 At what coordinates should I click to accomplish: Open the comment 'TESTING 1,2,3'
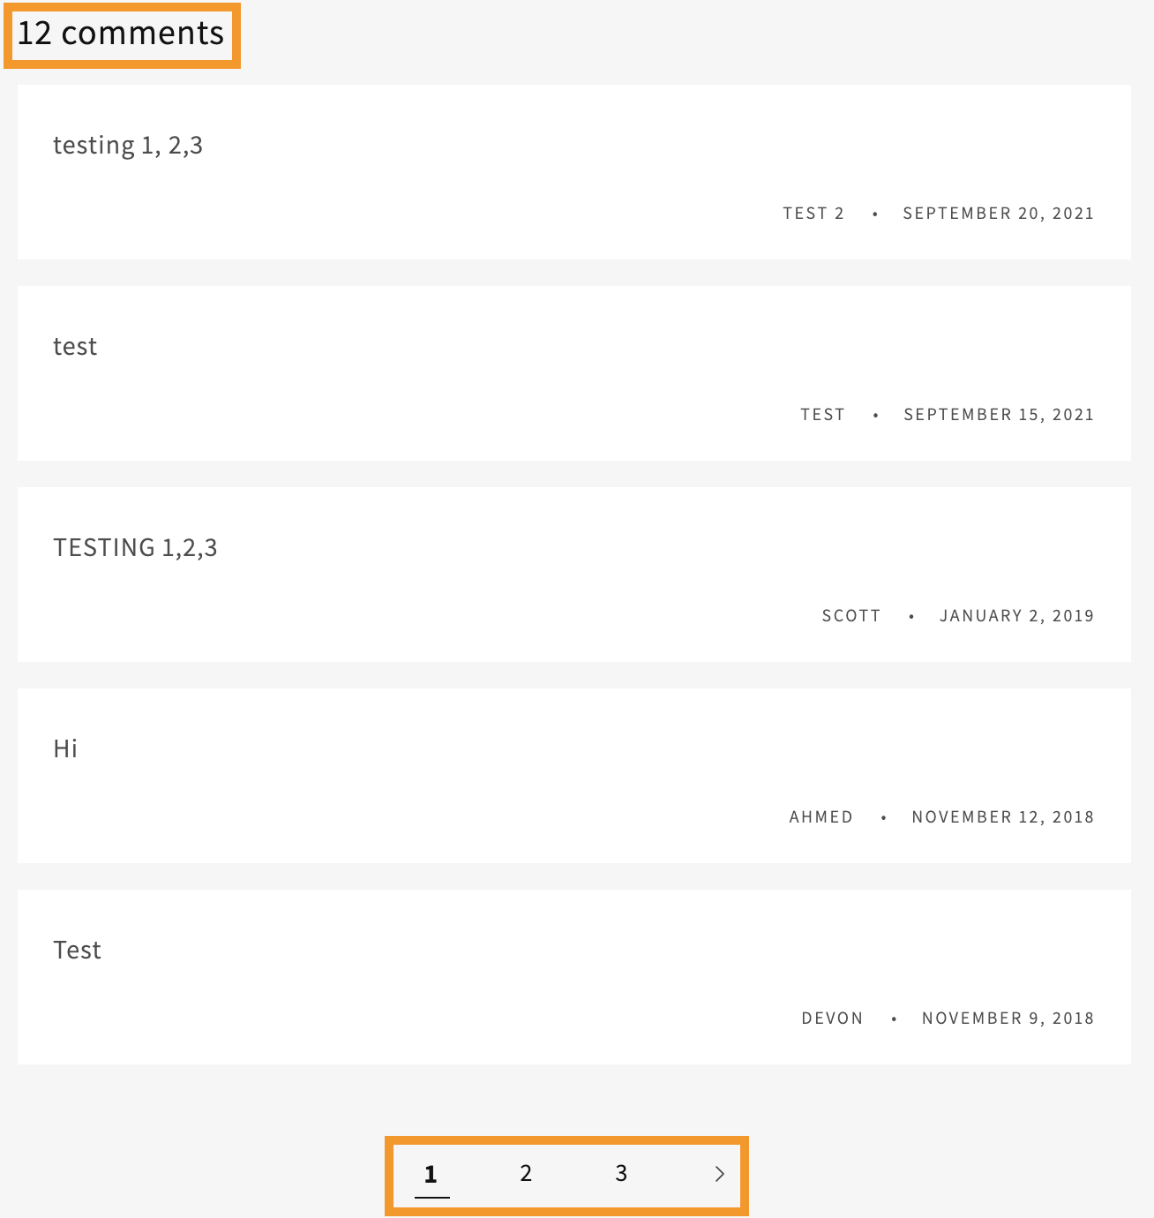[x=135, y=547]
